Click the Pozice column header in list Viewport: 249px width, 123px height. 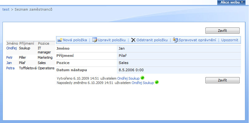44,43
